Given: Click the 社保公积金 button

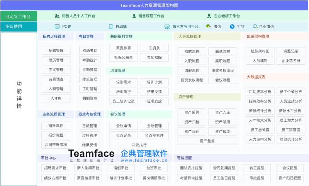Looking at the screenshot, I should tap(123, 57).
